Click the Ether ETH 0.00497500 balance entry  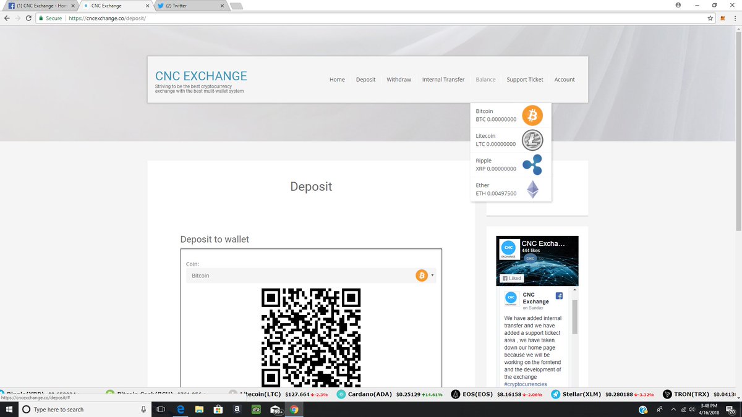click(x=511, y=189)
